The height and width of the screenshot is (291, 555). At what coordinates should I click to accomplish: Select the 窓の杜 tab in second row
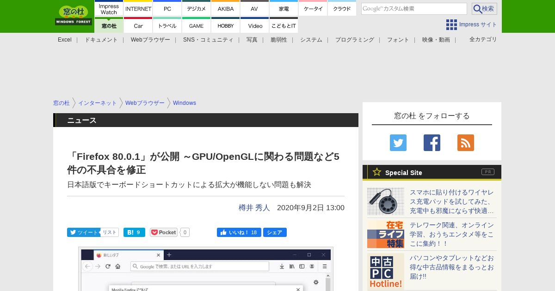[x=109, y=25]
